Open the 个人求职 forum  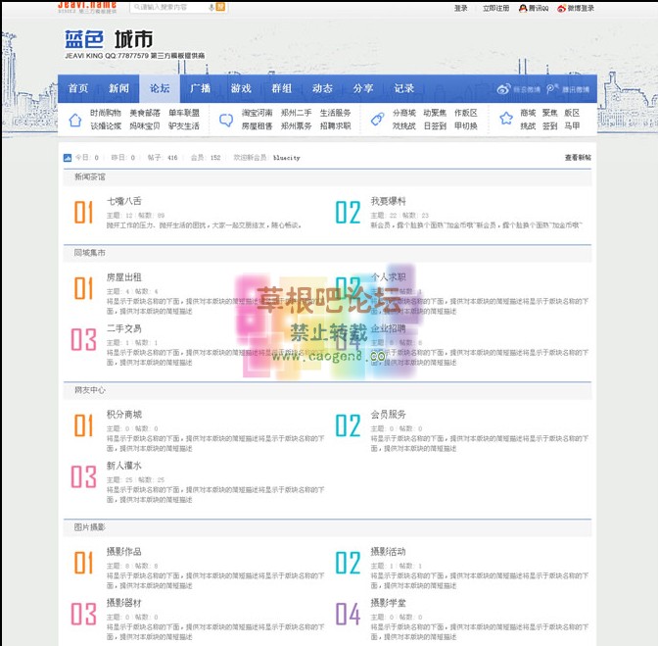[x=388, y=277]
